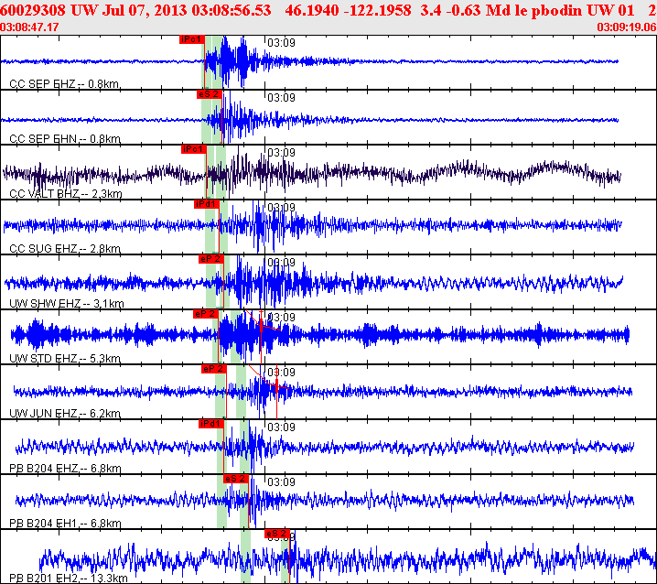This screenshot has width=657, height=584.
Task: Click the 03:09 time label on CC SEP EHZ trace
Action: [x=281, y=43]
